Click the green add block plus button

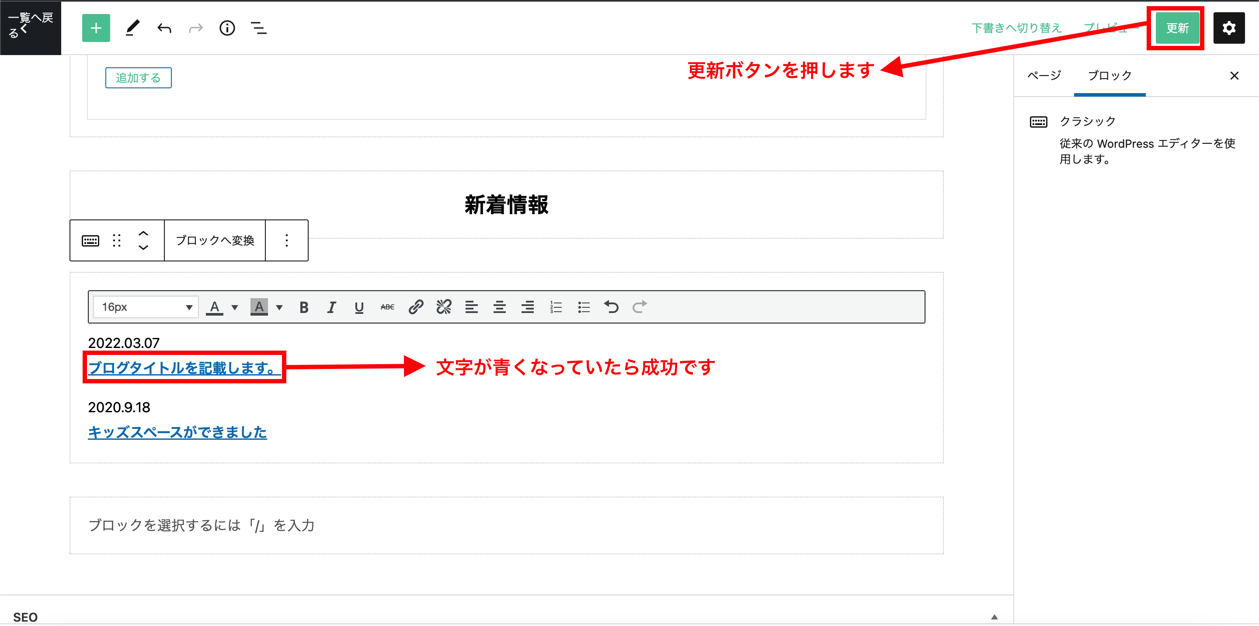96,28
